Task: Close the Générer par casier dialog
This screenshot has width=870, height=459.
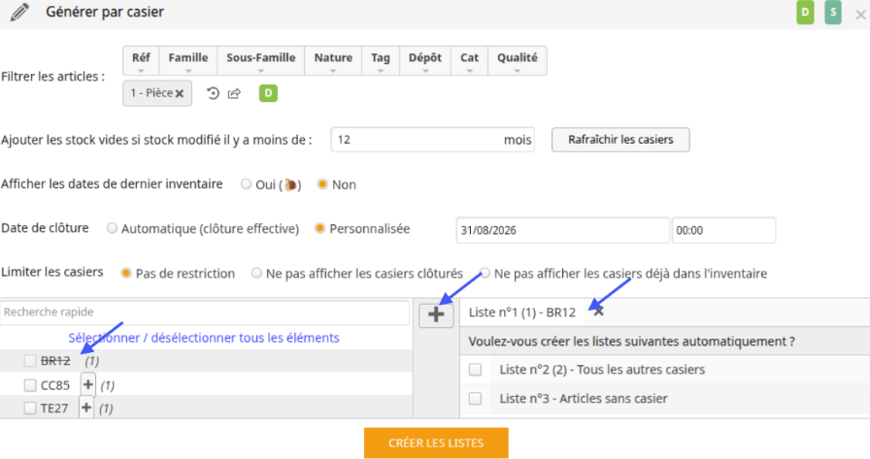Action: pyautogui.click(x=860, y=15)
